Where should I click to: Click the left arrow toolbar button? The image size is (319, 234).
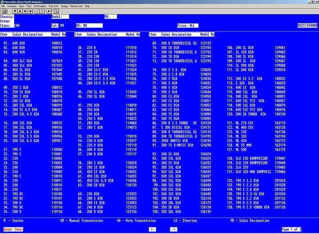point(25,11)
